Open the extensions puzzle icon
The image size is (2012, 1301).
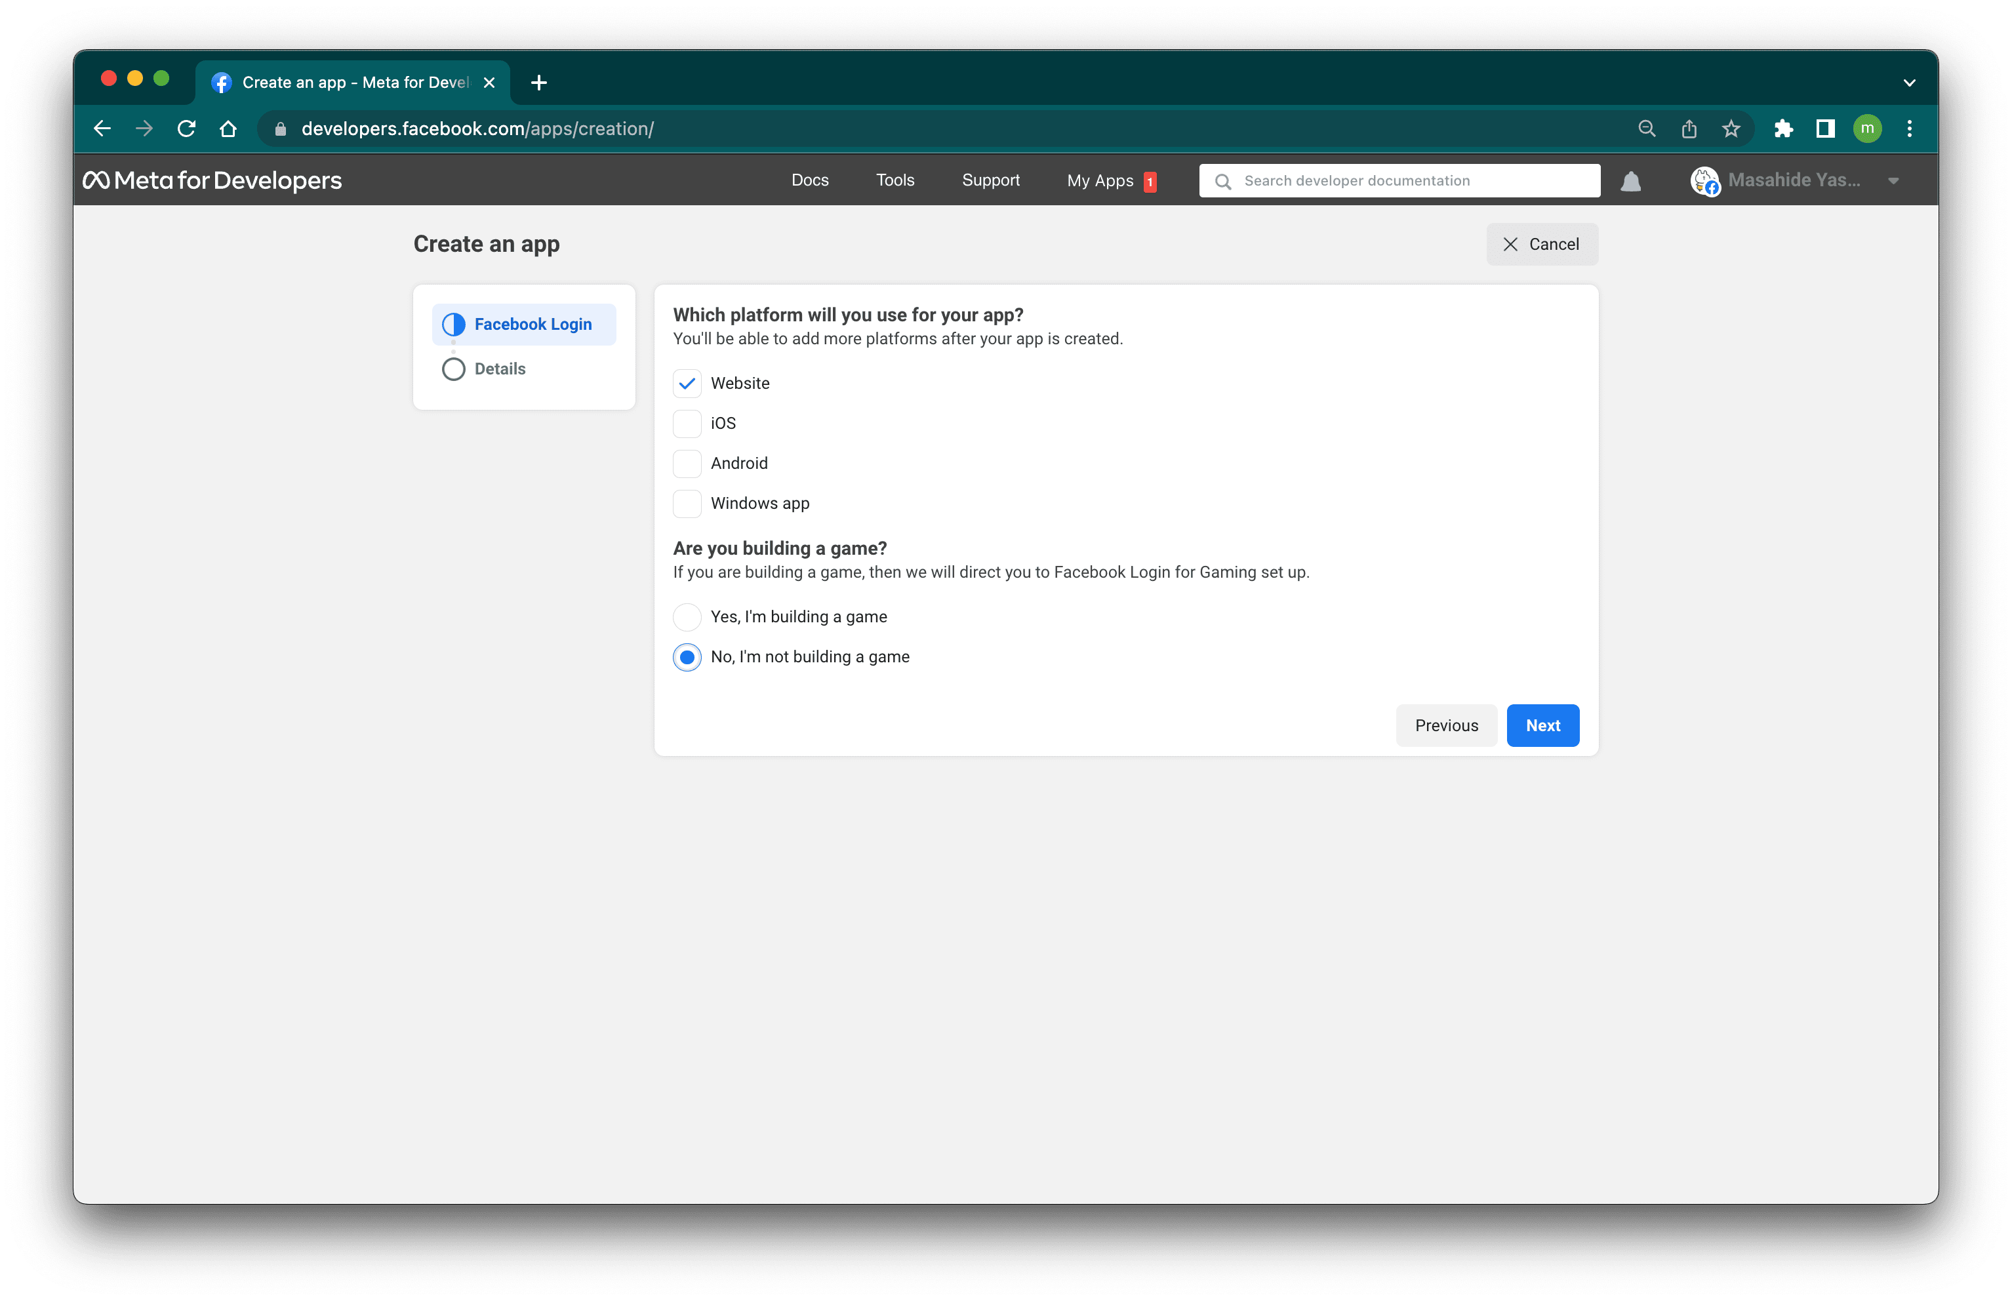point(1783,129)
